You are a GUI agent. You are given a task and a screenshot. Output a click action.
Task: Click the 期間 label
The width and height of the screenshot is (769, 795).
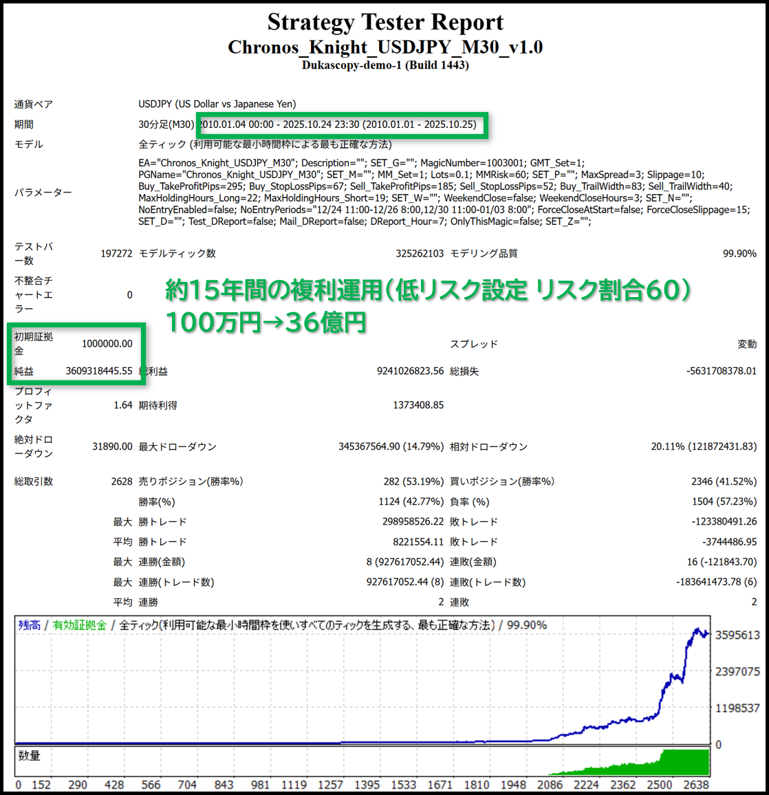[24, 124]
